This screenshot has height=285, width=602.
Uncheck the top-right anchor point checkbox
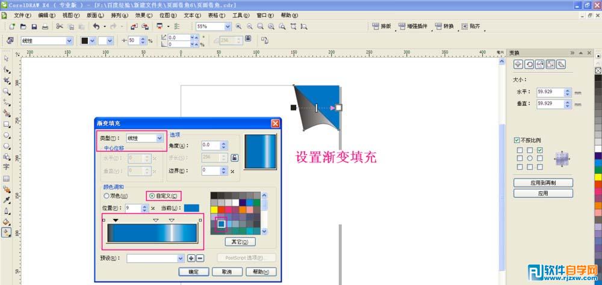(x=540, y=150)
